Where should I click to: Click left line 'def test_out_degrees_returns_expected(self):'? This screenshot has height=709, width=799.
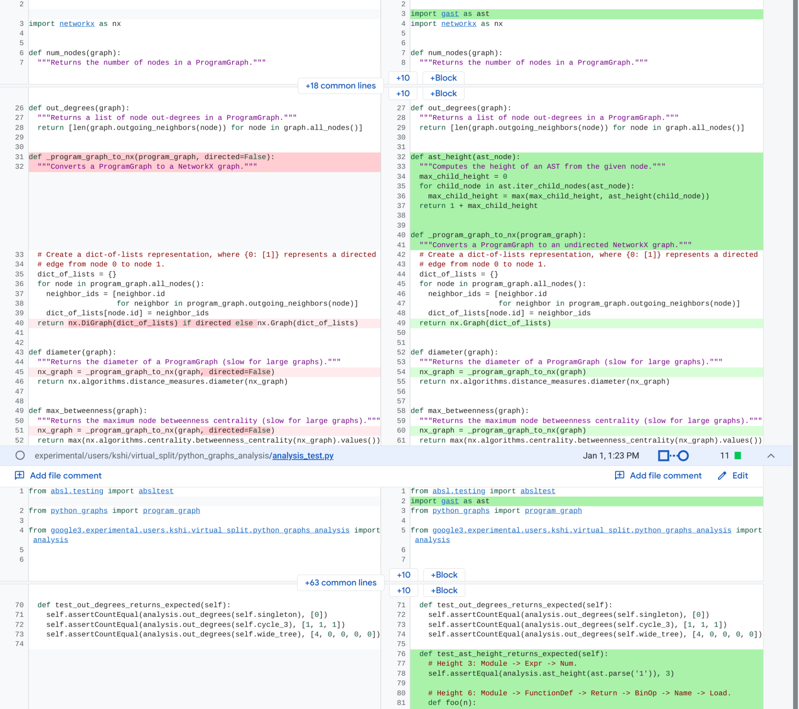(134, 605)
